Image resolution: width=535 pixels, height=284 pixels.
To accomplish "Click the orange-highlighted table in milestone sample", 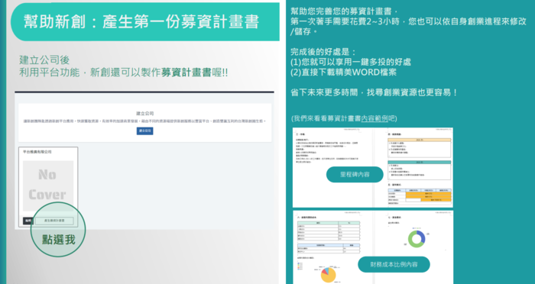I will [420, 196].
